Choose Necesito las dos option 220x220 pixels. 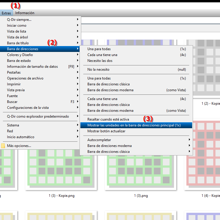[x=136, y=61]
